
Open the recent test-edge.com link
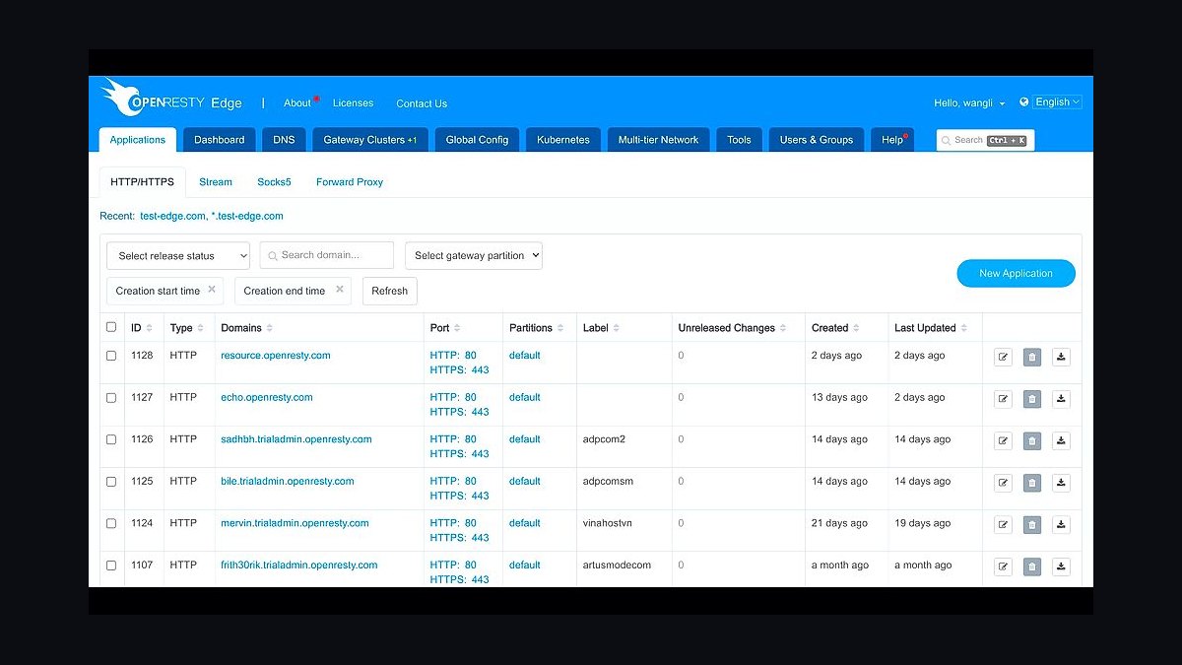tap(172, 216)
